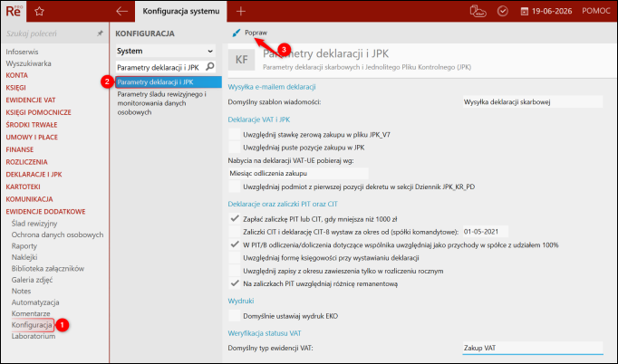Screen dimensions: 618x364
Task: Click the Popraw brush icon
Action: point(237,33)
